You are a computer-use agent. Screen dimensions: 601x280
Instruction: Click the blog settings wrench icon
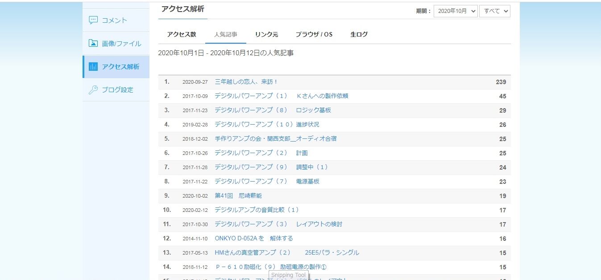[93, 89]
